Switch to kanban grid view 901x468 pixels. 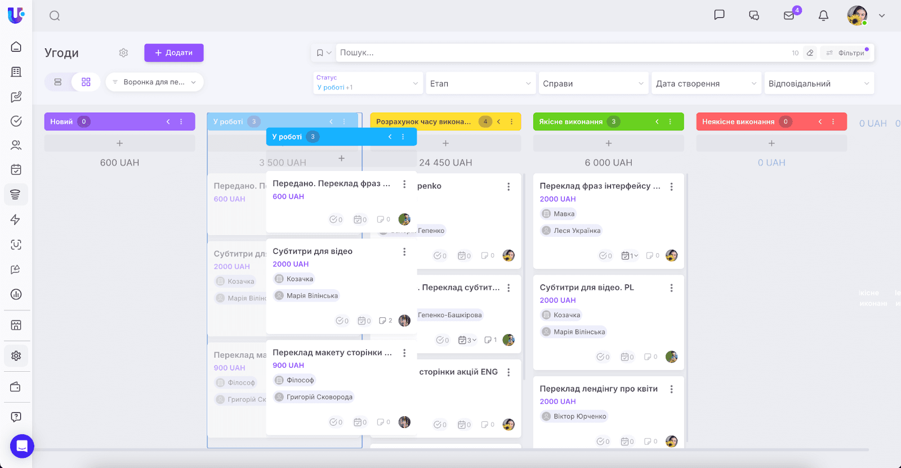86,82
